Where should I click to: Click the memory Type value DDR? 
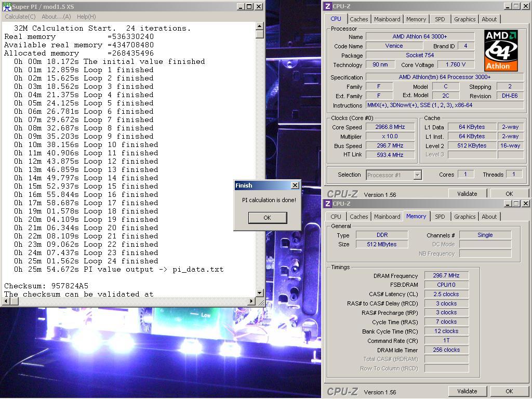(382, 235)
